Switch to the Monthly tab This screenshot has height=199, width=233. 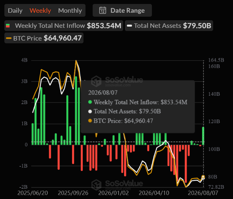tap(70, 11)
